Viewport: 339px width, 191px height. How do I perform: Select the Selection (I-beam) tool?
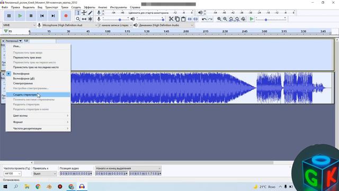[78, 13]
